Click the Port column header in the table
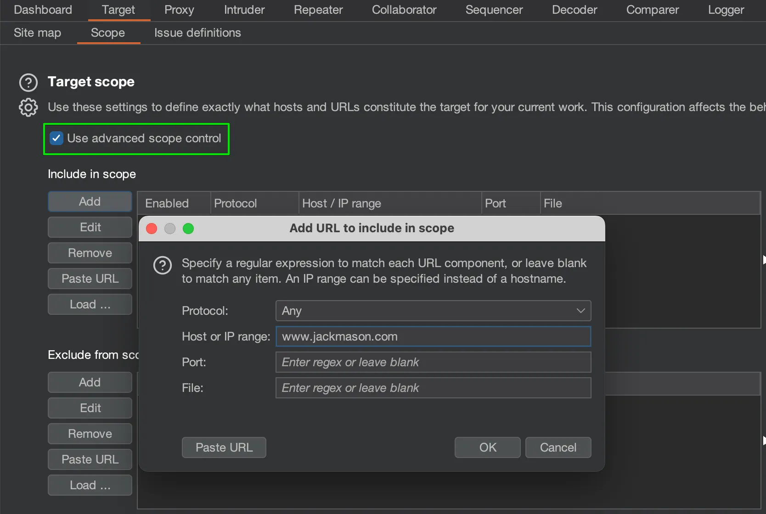The height and width of the screenshot is (514, 766). point(511,203)
